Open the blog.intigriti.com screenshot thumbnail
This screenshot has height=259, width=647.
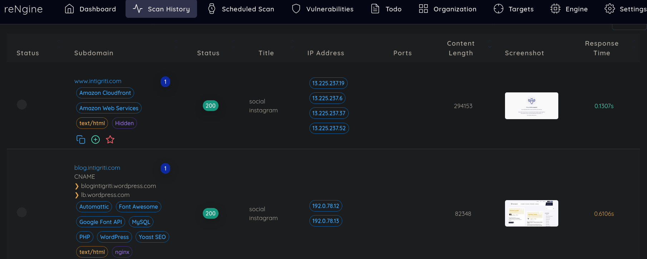[x=531, y=213]
